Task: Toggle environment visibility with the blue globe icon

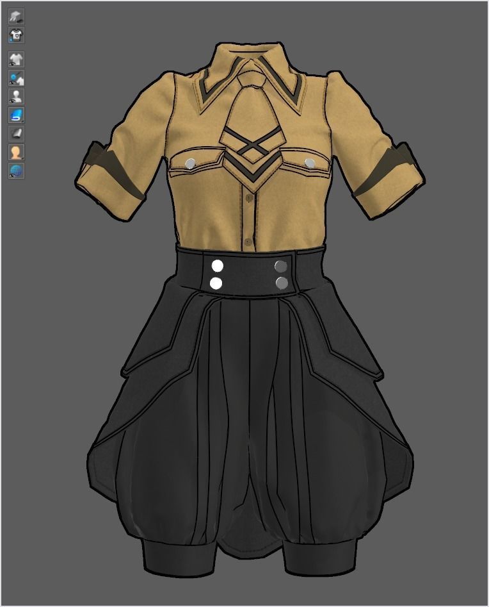Action: tap(16, 170)
